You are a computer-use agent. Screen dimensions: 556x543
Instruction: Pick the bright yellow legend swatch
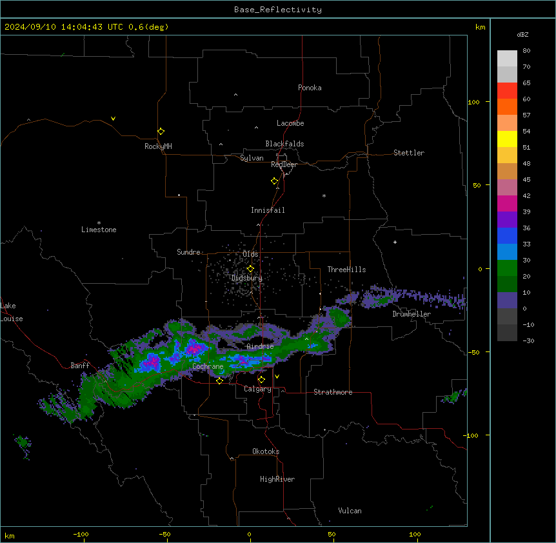pyautogui.click(x=507, y=139)
